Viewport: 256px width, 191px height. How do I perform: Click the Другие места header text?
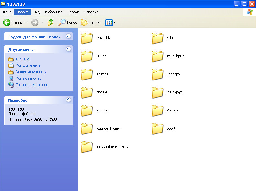point(21,50)
